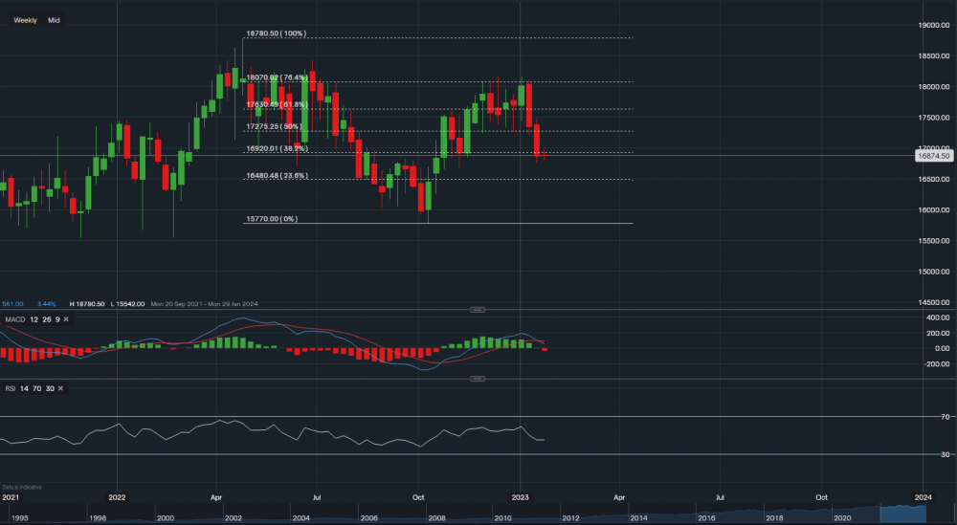This screenshot has height=525, width=957.
Task: Select the 17275.25 (50%) Fibonacci label
Action: (274, 127)
